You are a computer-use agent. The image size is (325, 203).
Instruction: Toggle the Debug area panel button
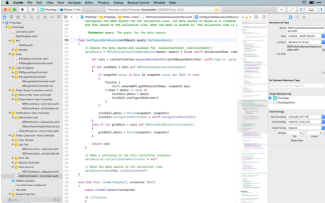311,10
